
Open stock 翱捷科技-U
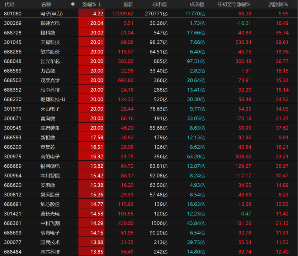53,99
